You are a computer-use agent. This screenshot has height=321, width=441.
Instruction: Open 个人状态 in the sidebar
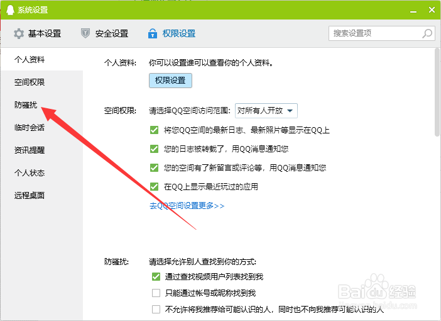tap(41, 172)
